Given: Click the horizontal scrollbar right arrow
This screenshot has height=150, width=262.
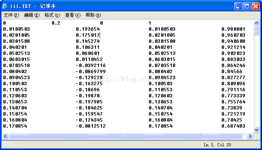Looking at the screenshot, I should [x=250, y=136].
